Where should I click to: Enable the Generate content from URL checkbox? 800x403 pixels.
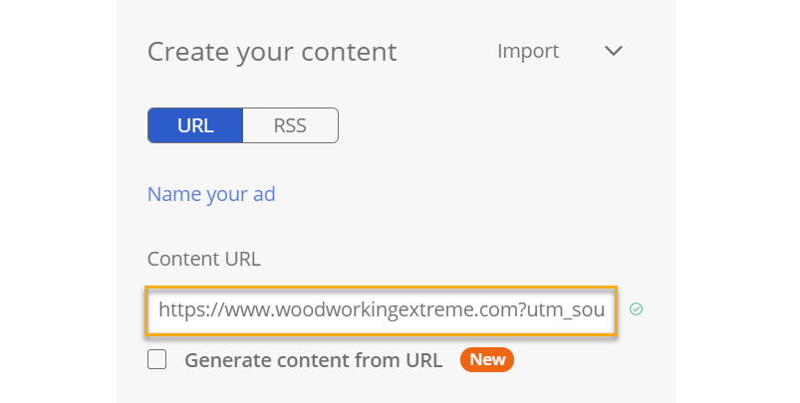tap(157, 360)
